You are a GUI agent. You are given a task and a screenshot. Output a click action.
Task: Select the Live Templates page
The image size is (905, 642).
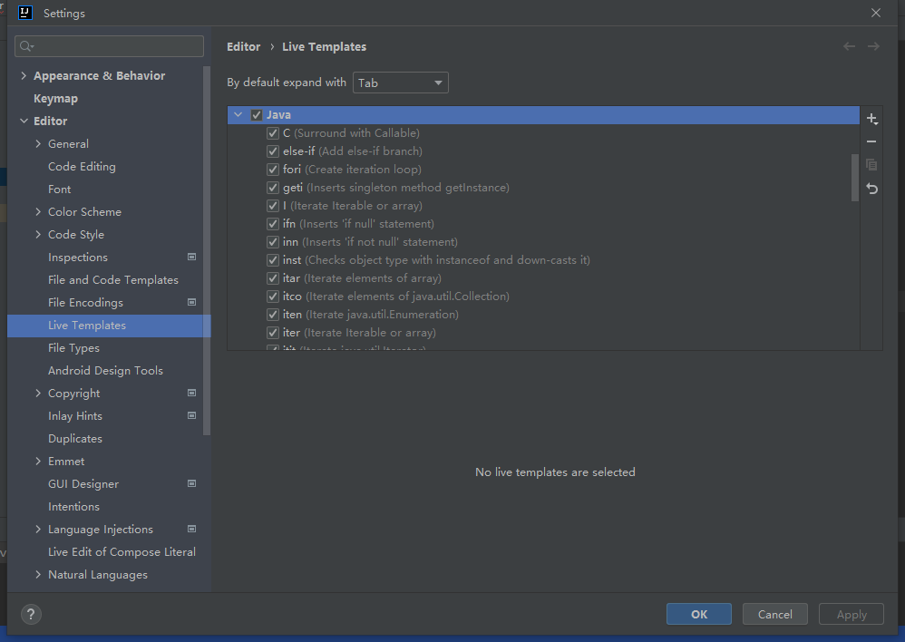click(109, 325)
